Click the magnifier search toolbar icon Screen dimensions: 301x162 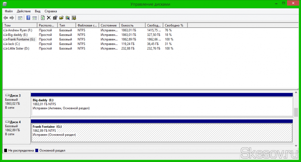[x=67, y=18]
